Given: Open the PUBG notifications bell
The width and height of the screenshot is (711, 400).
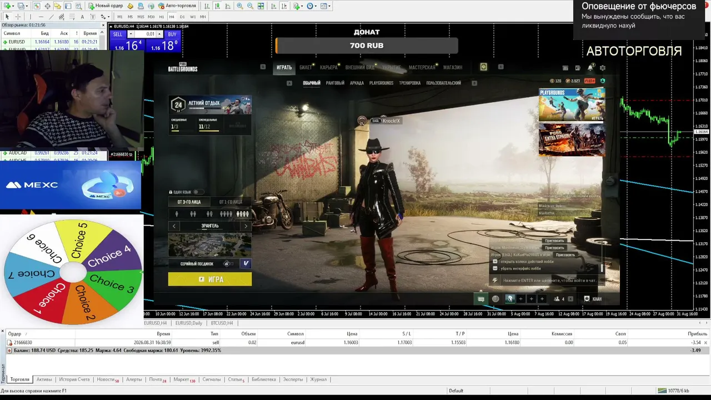Looking at the screenshot, I should coord(590,68).
